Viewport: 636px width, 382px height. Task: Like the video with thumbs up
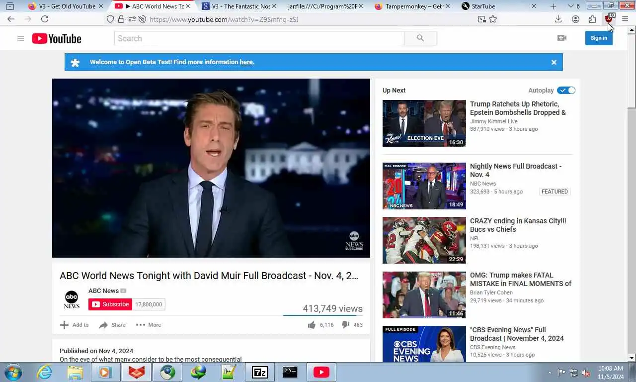tap(312, 325)
